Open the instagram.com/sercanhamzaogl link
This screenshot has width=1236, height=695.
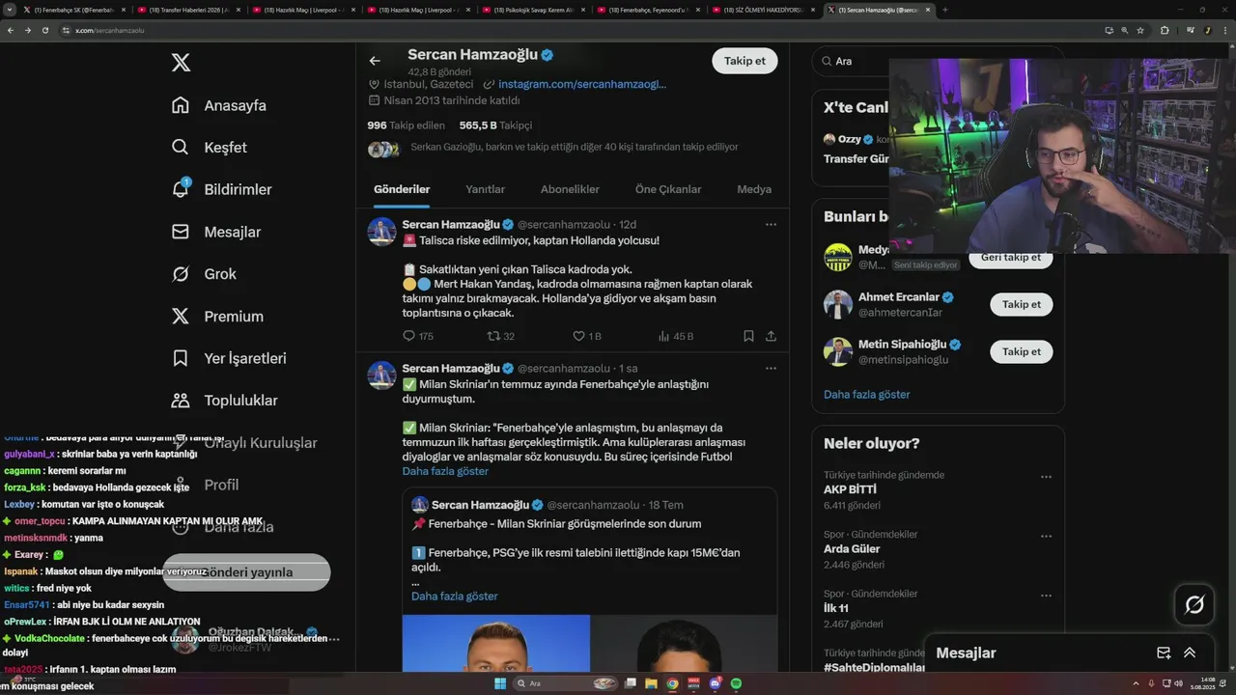point(581,84)
